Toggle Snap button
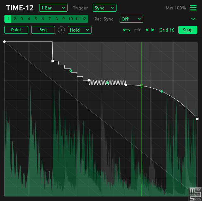Screen dimensions: 202x201 [188, 30]
